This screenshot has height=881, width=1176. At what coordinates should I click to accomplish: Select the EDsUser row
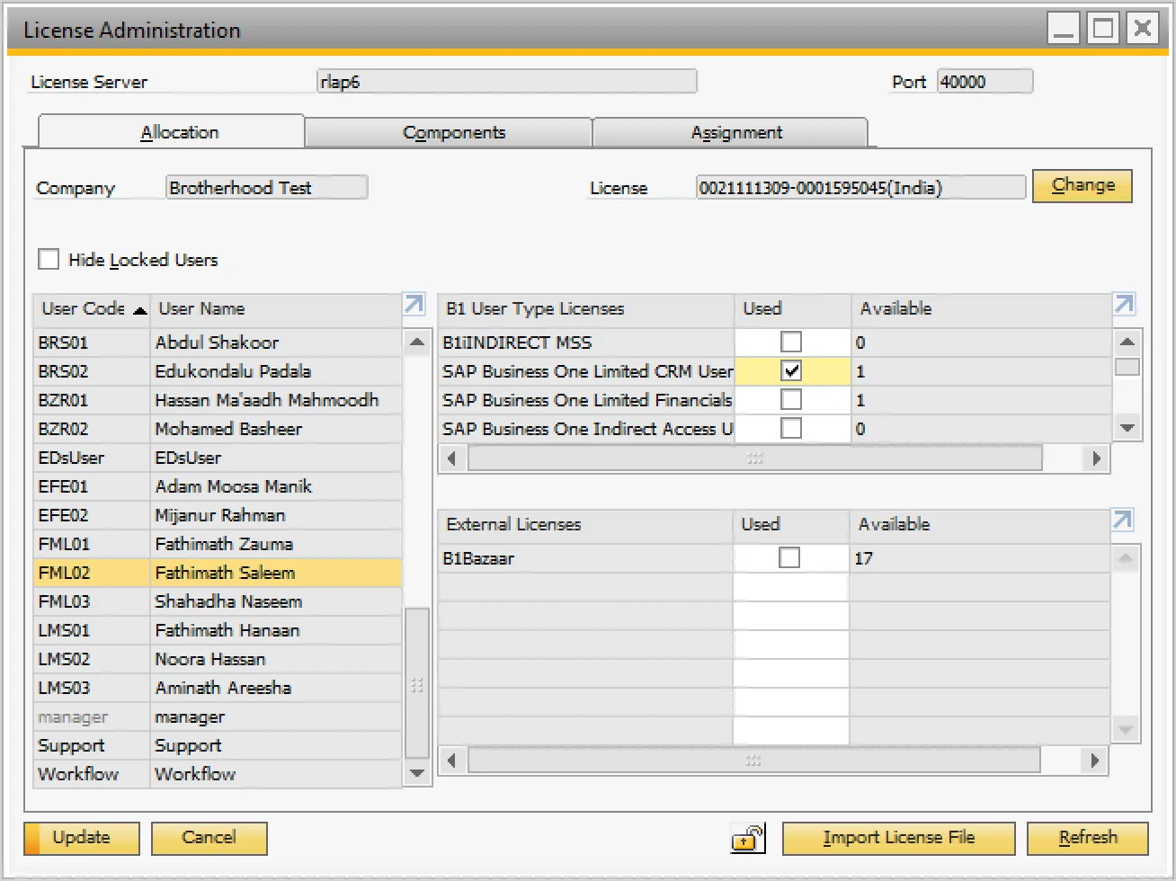pyautogui.click(x=218, y=458)
